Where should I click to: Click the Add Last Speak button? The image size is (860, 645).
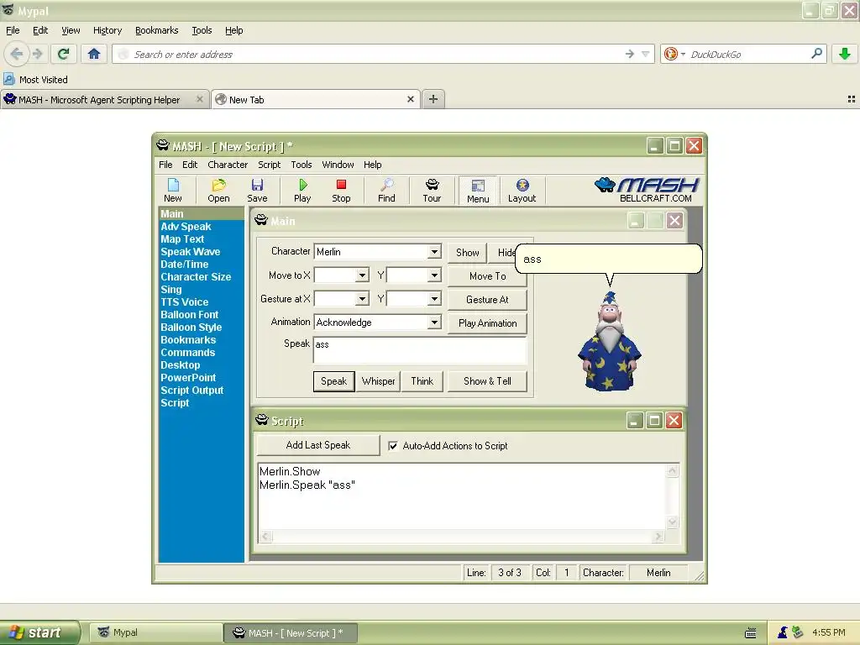point(318,445)
